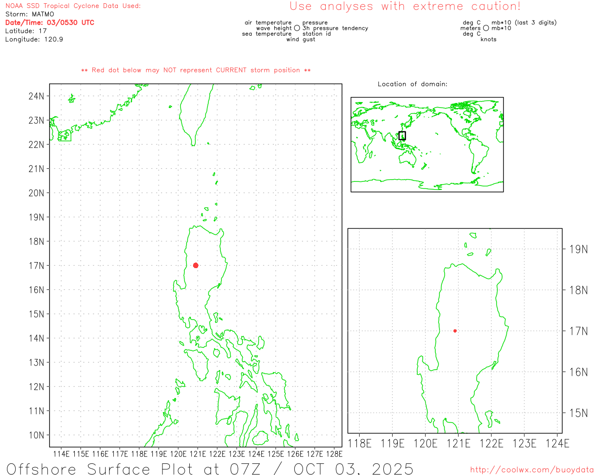Click the 'Location of domain:' label
594x475 pixels.
pyautogui.click(x=412, y=84)
